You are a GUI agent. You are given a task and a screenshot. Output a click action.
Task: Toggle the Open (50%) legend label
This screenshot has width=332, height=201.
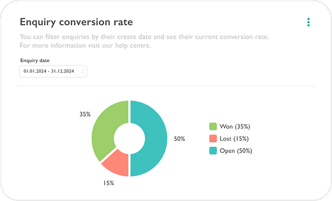coord(236,151)
